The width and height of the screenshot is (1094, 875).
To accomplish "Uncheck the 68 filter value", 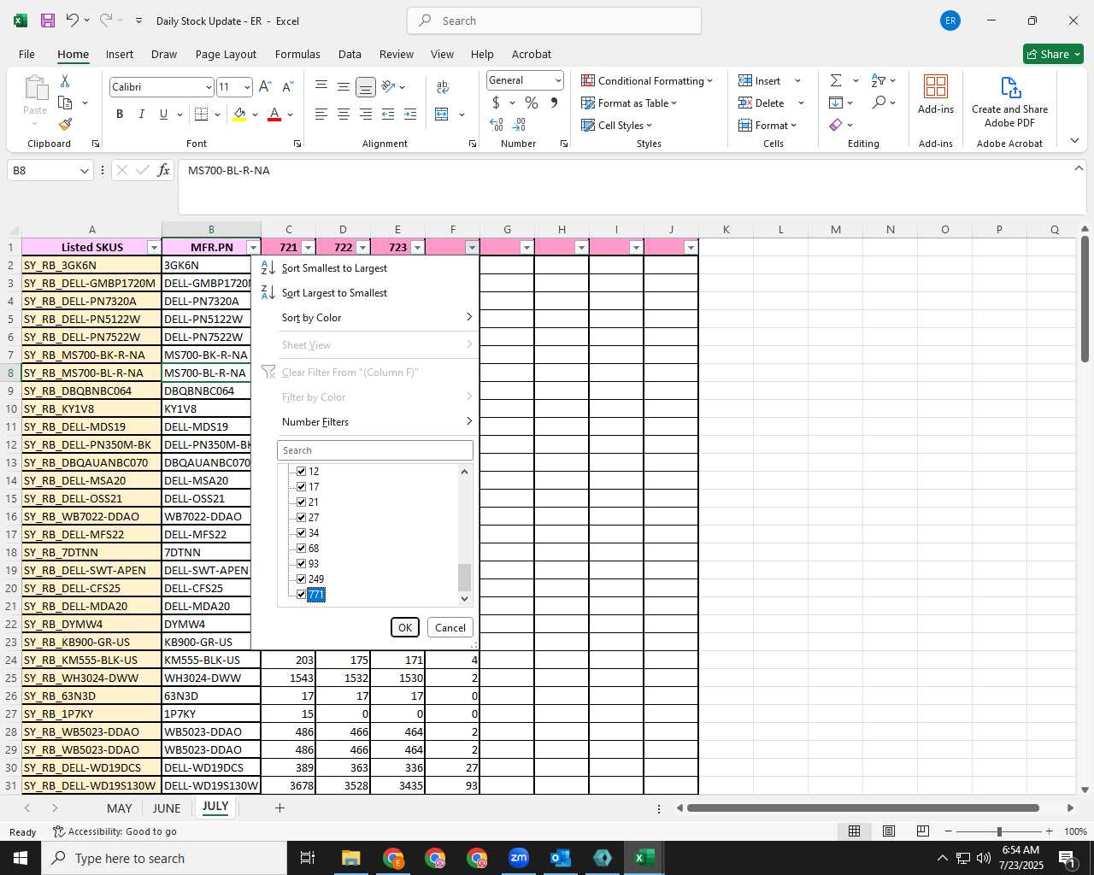I will coord(301,548).
